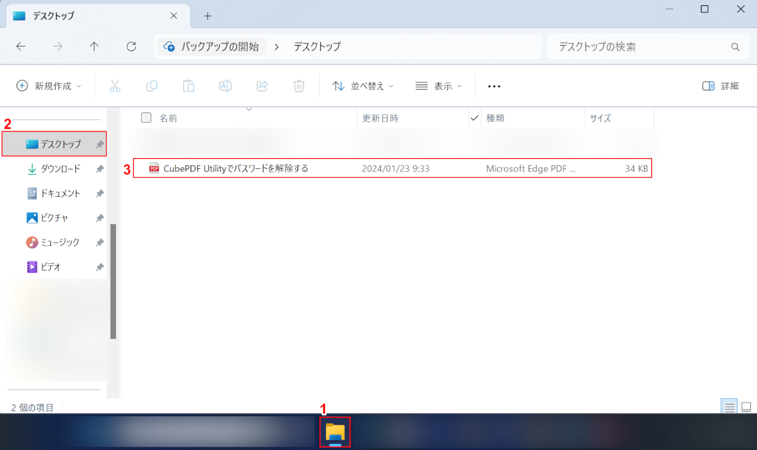Go up one folder level
The width and height of the screenshot is (757, 450).
94,47
